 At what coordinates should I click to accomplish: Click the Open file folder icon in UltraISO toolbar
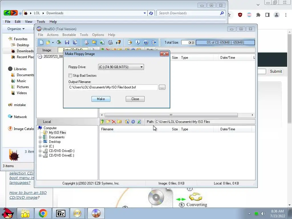48,42
